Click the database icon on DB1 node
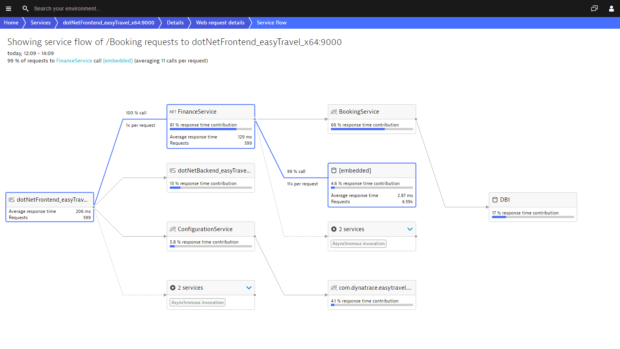This screenshot has height=349, width=620. pos(495,200)
